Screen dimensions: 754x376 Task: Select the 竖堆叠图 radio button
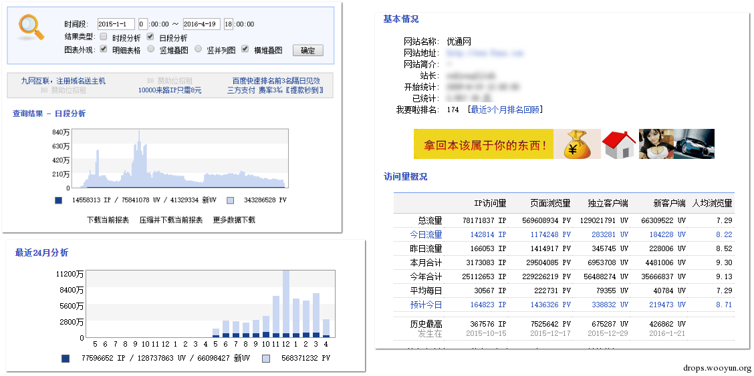click(x=151, y=49)
